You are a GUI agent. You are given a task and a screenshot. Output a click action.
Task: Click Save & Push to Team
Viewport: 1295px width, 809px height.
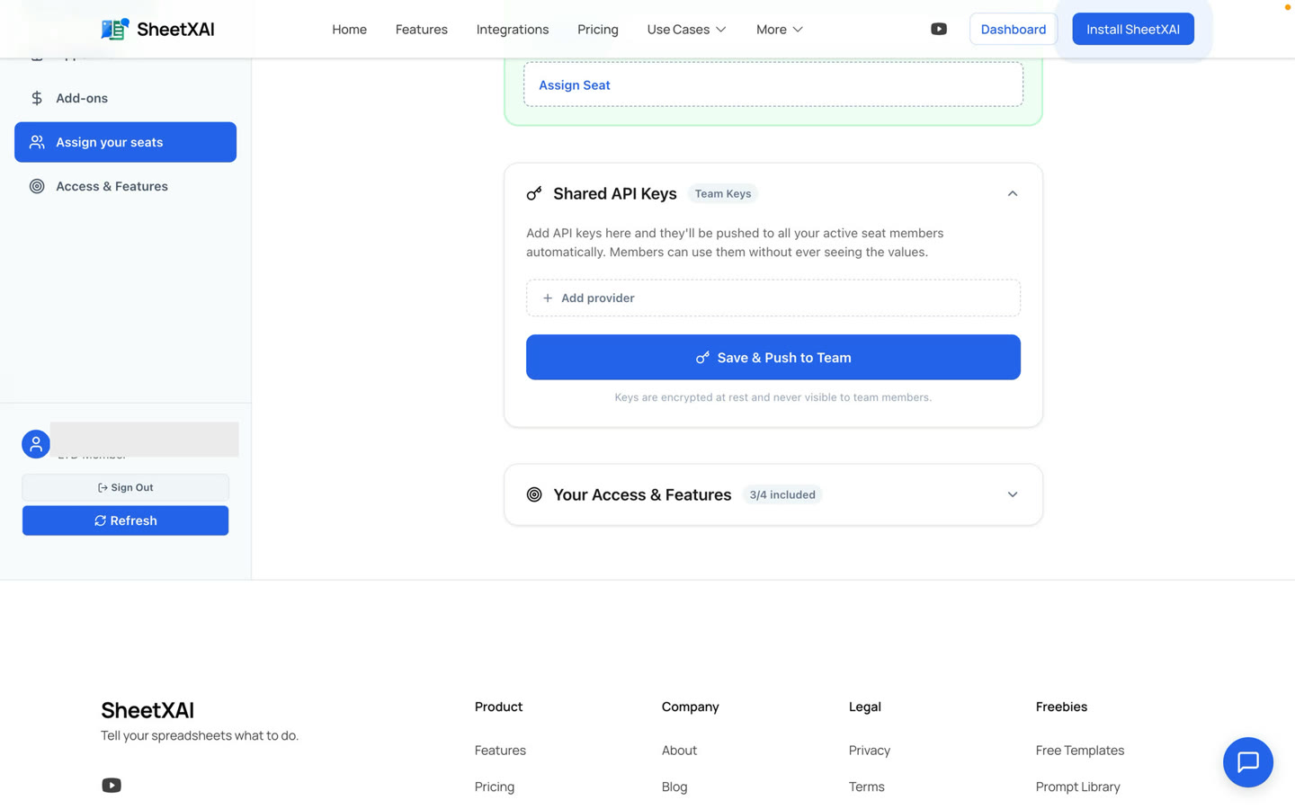(x=773, y=357)
